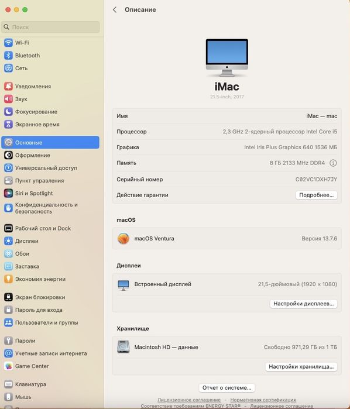Click the Встроенный дисплей monitor icon
This screenshot has height=409, width=350.
coord(123,285)
